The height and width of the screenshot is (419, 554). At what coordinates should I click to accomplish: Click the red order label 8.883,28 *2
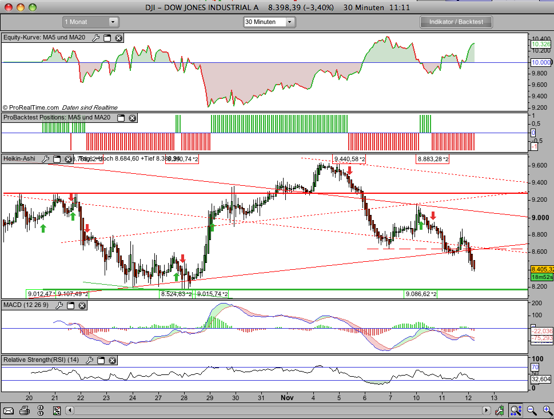(432, 159)
